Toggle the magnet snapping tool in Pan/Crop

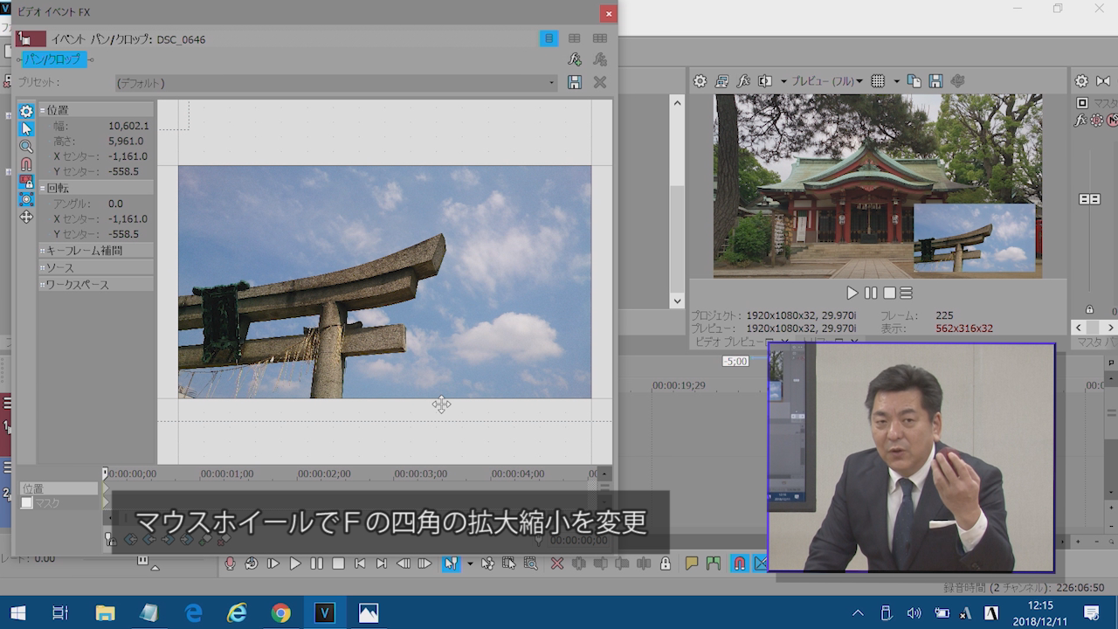pos(26,164)
